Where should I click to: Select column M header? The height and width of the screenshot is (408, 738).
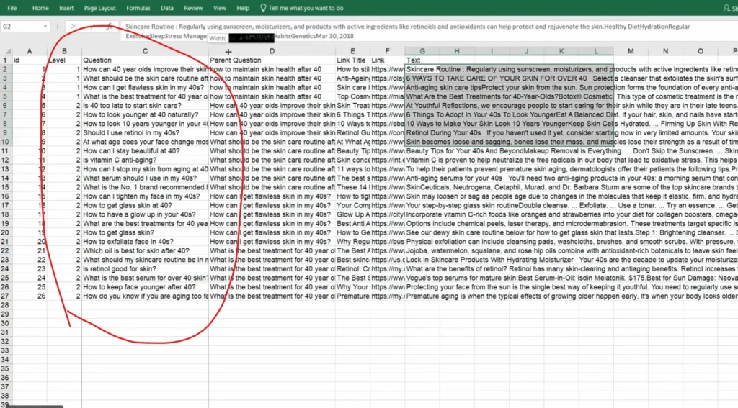click(631, 51)
